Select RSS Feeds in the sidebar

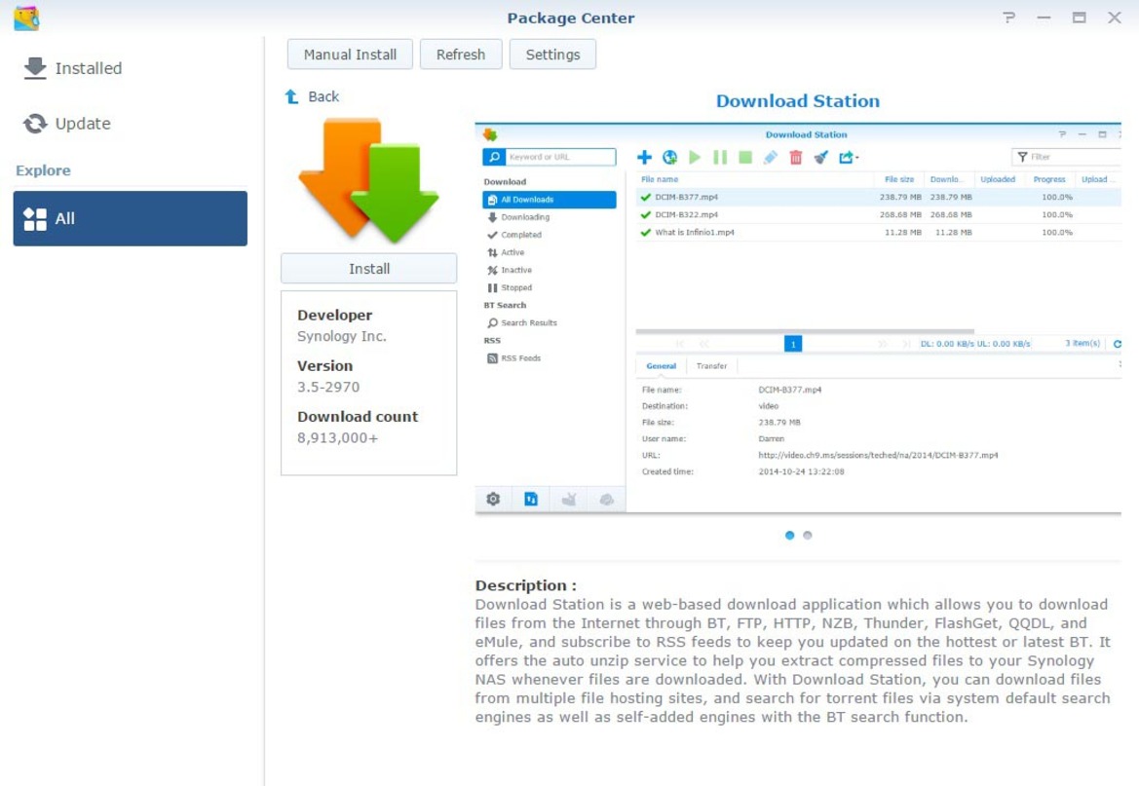514,358
